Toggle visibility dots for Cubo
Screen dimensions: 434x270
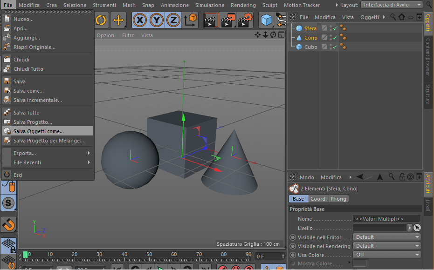[331, 47]
